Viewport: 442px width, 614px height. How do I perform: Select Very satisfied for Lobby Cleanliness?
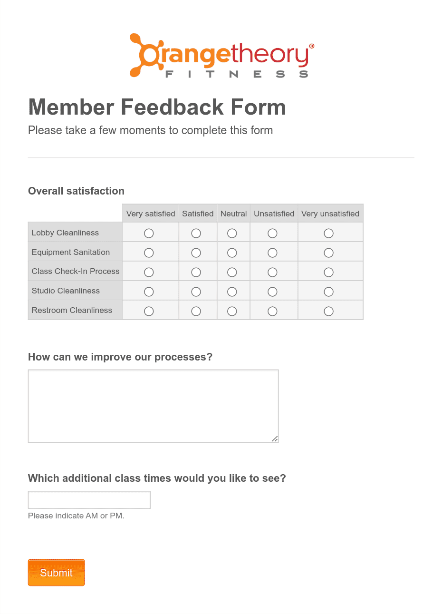(149, 233)
